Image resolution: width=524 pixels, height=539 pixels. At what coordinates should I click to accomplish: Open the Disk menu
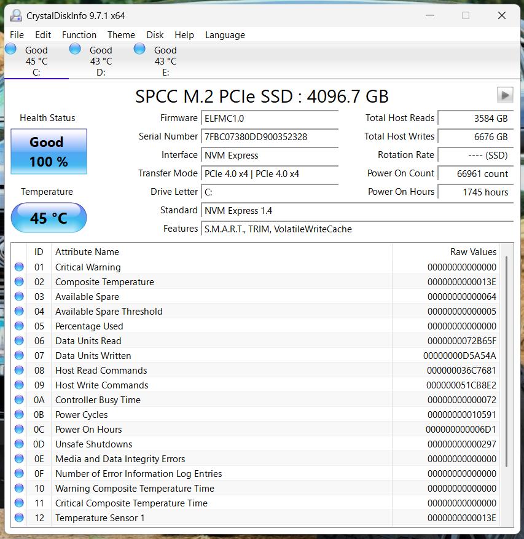pos(155,35)
